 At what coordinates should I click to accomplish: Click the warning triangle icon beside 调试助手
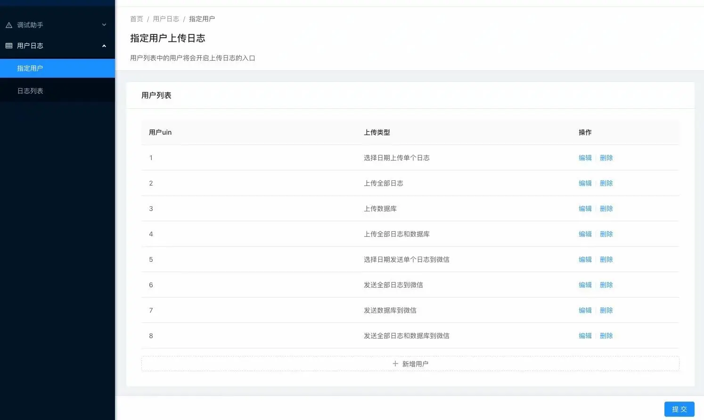[8, 24]
